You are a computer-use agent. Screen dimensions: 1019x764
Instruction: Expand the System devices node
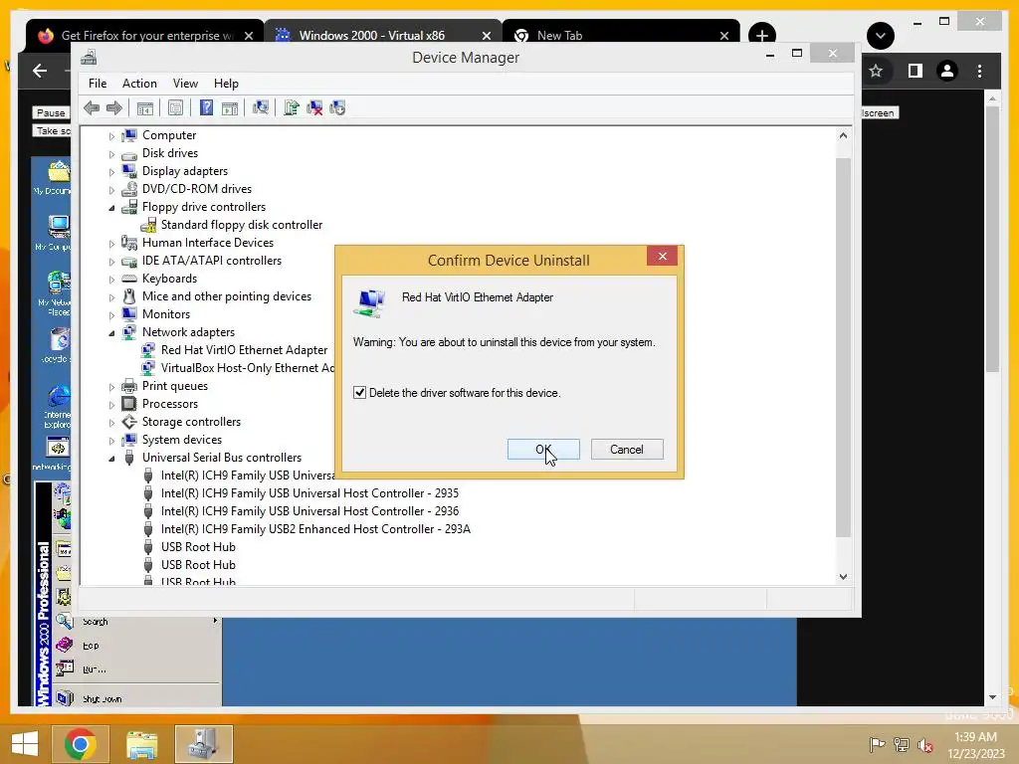click(111, 441)
